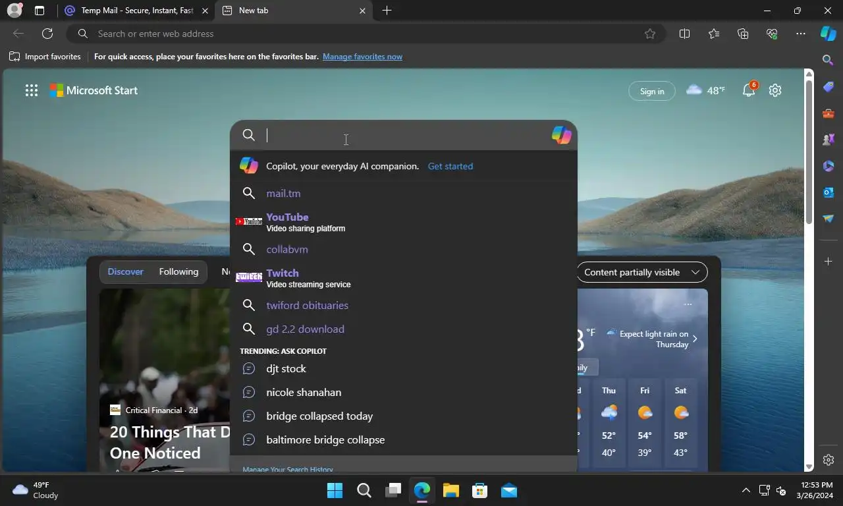This screenshot has height=506, width=843.
Task: Open the Edge profile avatar
Action: coord(14,11)
